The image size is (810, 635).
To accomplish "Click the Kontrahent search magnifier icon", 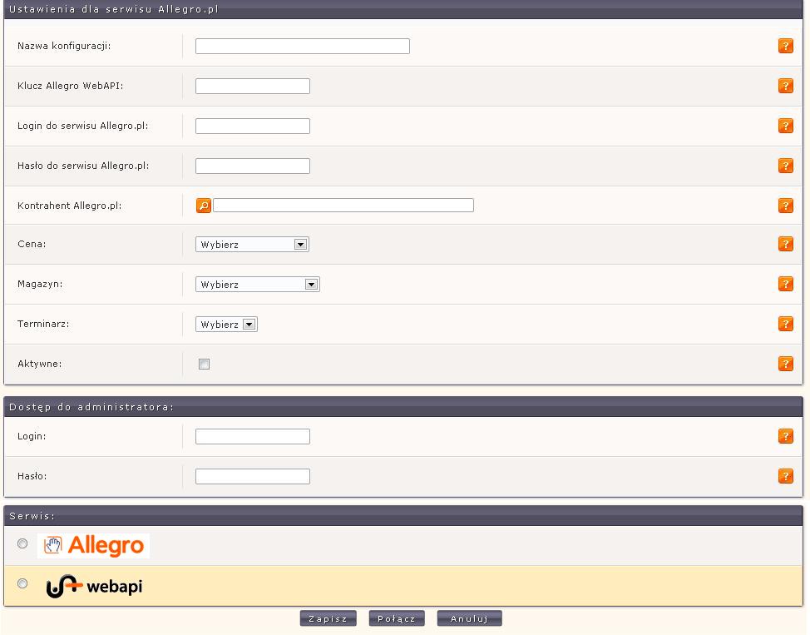I will [203, 206].
